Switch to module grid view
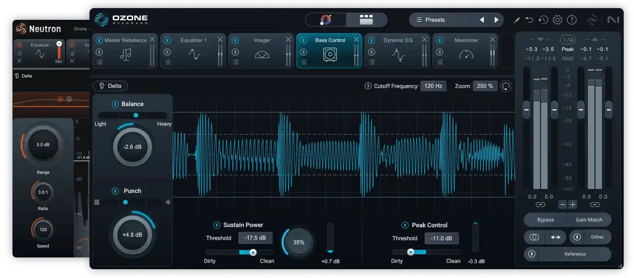This screenshot has height=278, width=634. coord(366,20)
